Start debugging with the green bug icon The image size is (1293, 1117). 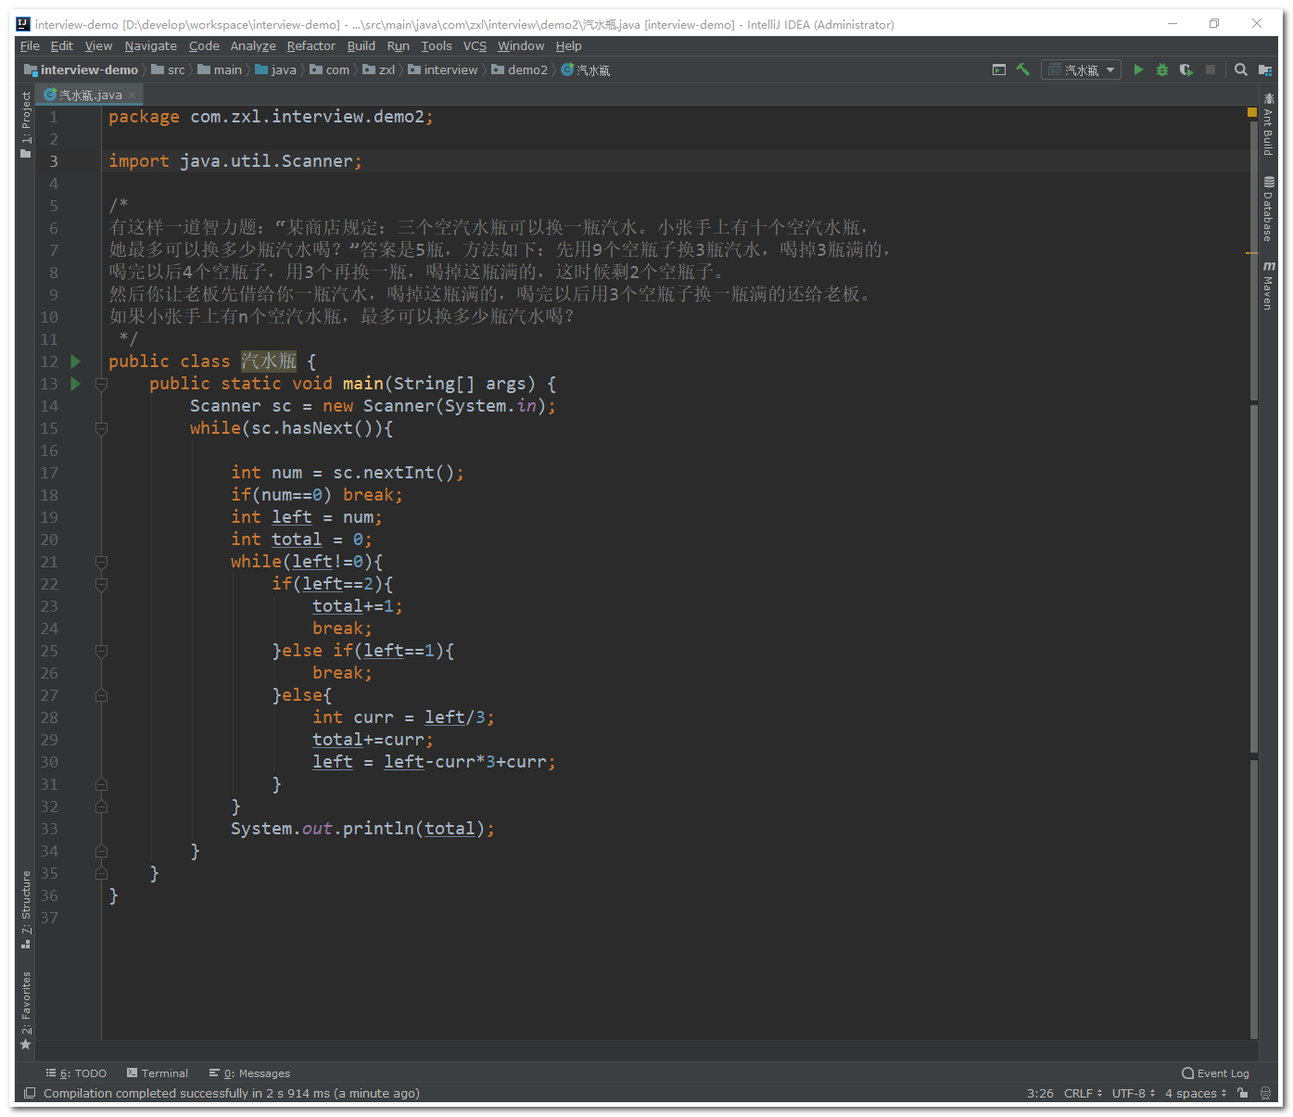tap(1162, 70)
